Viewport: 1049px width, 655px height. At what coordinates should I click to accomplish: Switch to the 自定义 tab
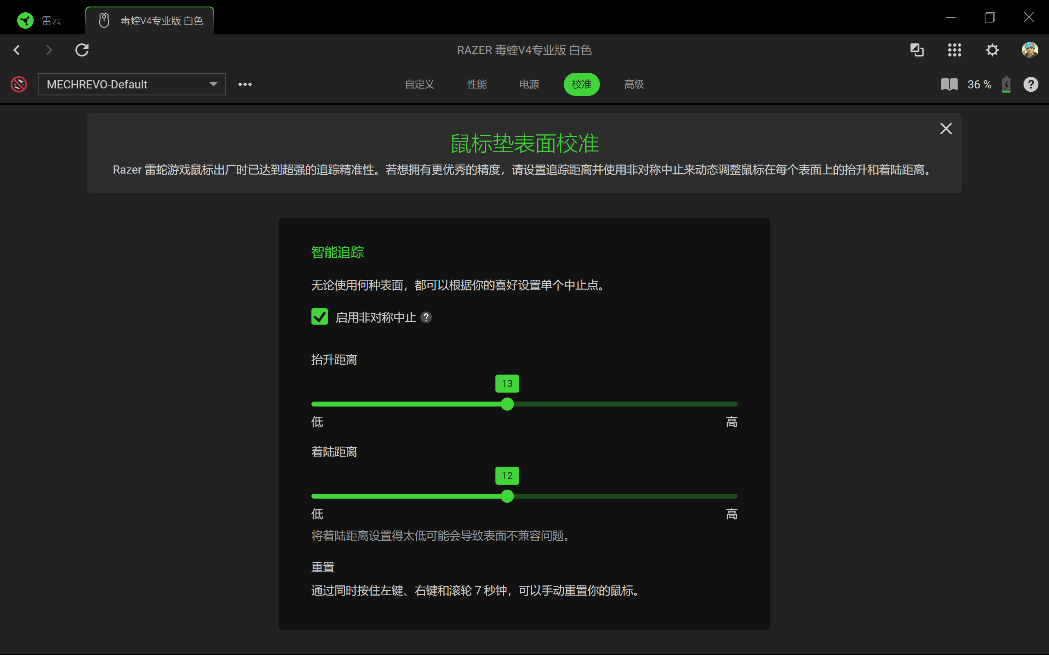tap(419, 84)
